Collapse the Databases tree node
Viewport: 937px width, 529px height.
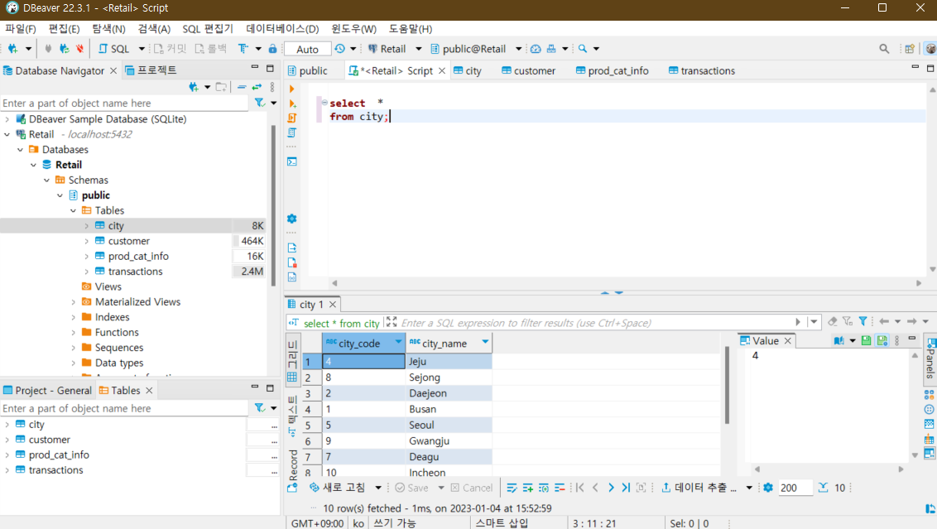coord(21,150)
